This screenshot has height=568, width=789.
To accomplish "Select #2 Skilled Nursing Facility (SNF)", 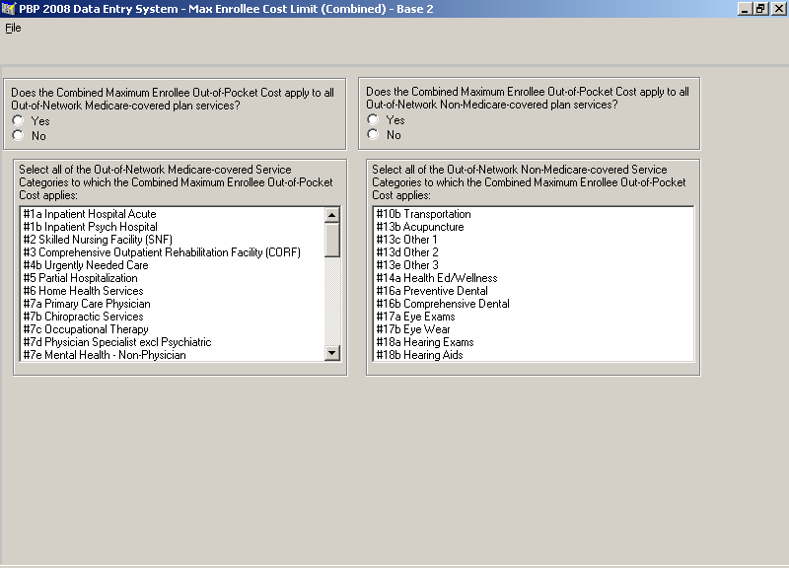I will click(174, 240).
